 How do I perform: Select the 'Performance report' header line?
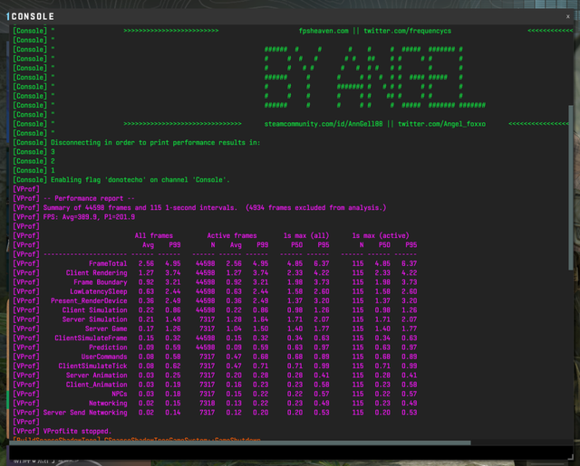tap(89, 198)
